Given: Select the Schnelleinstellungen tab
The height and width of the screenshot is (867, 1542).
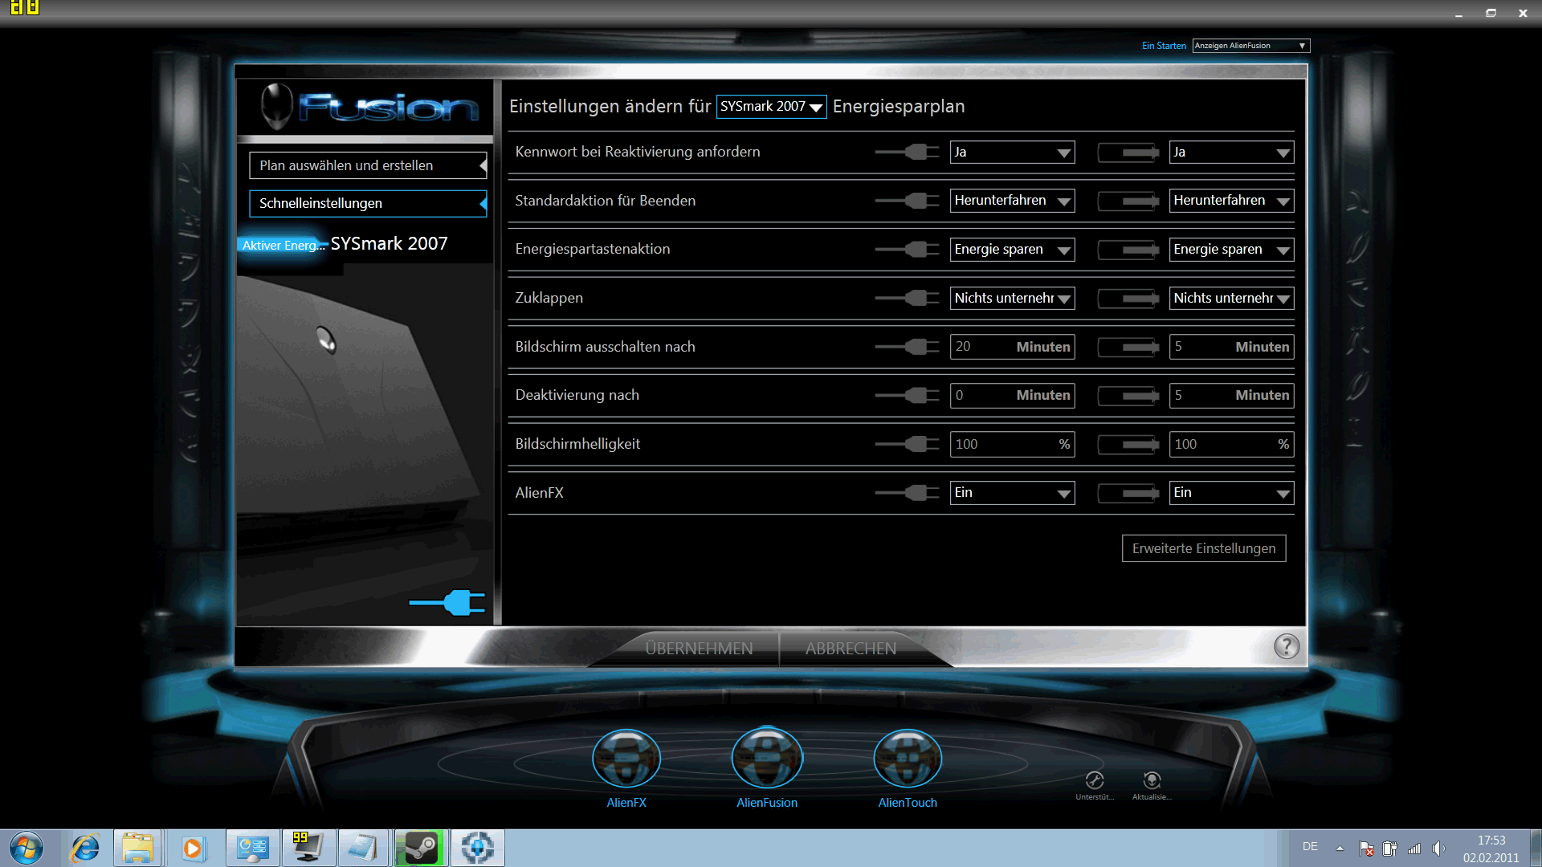Looking at the screenshot, I should pyautogui.click(x=367, y=203).
